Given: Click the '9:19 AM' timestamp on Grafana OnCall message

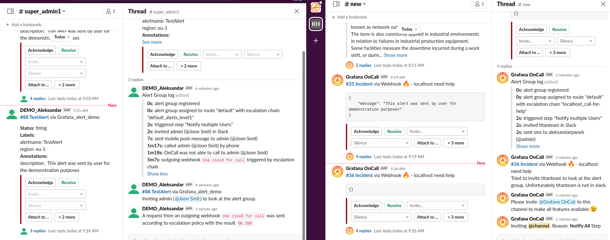Looking at the screenshot, I should pos(398,77).
